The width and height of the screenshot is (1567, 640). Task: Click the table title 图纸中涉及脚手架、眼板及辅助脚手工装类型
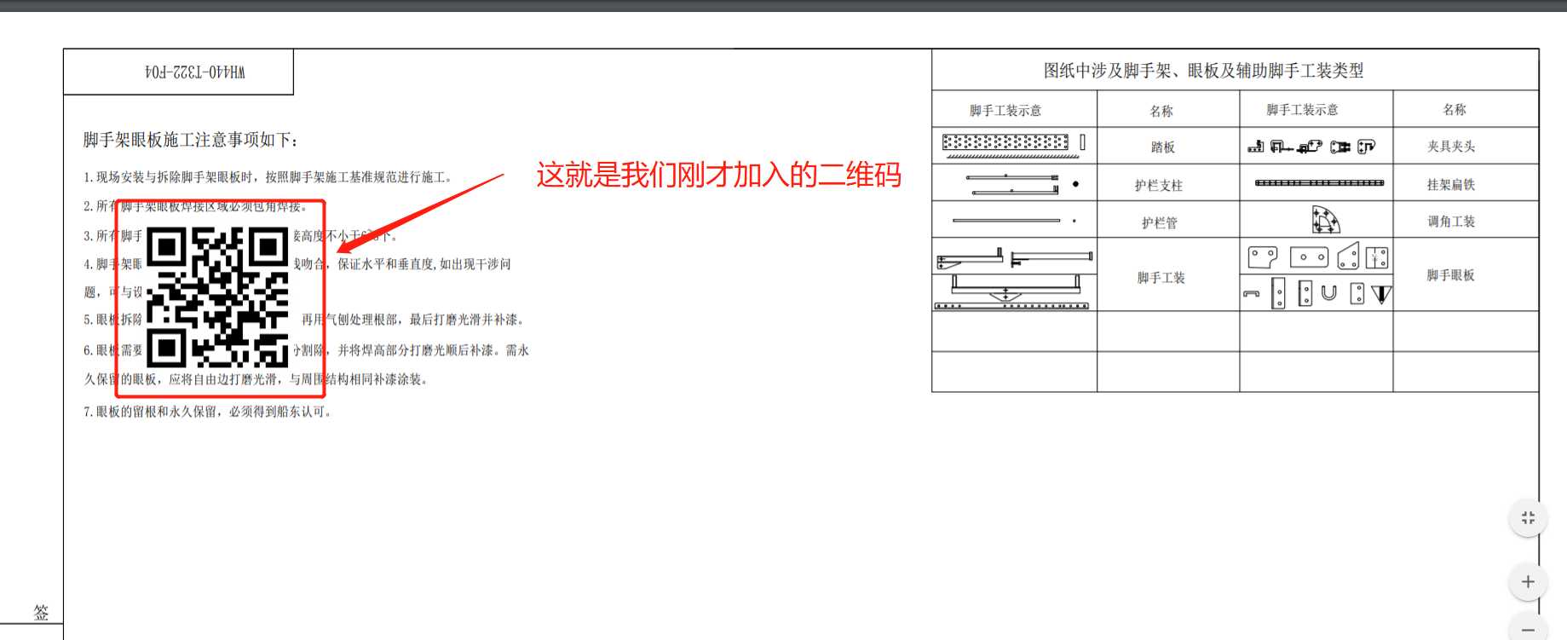[1203, 71]
